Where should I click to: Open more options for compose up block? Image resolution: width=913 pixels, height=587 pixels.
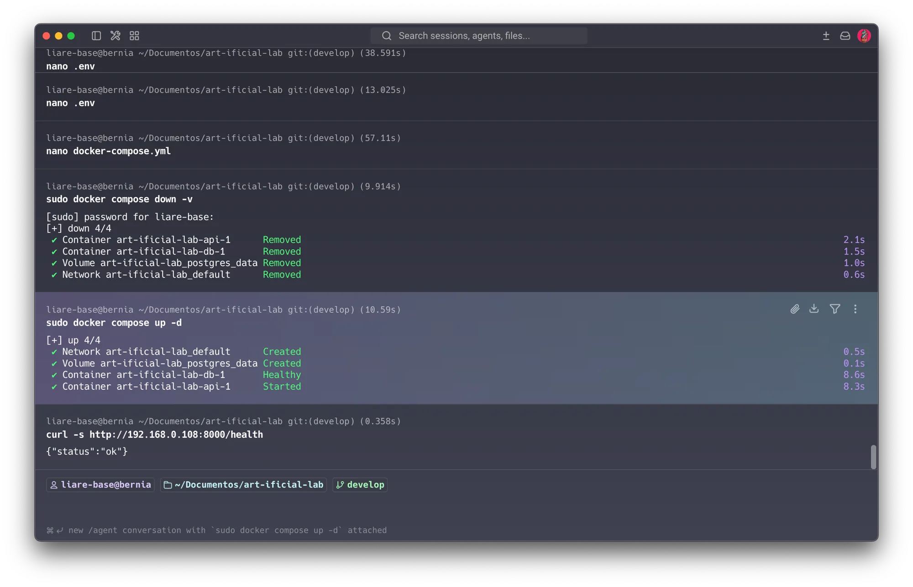(x=855, y=309)
